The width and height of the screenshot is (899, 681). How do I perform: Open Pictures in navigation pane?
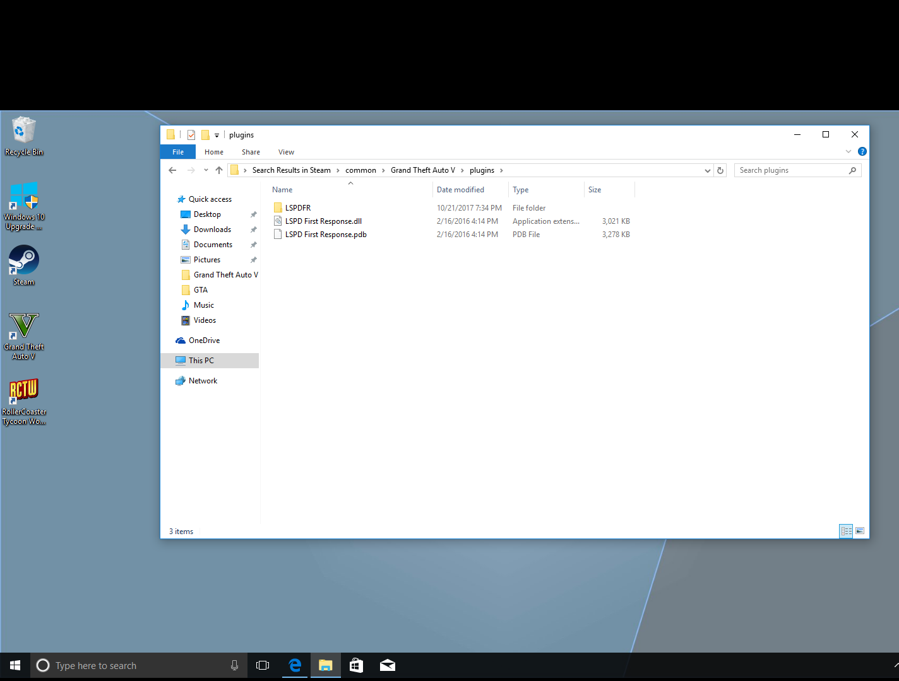click(x=207, y=260)
